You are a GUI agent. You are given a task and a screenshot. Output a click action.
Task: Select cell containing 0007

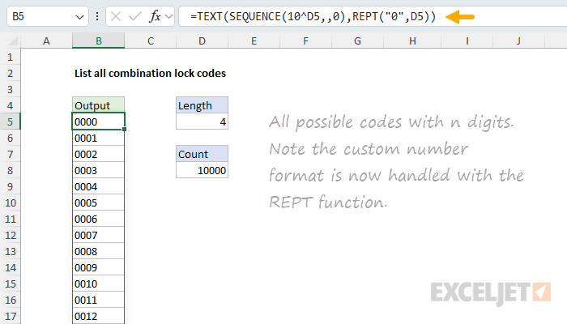[98, 236]
